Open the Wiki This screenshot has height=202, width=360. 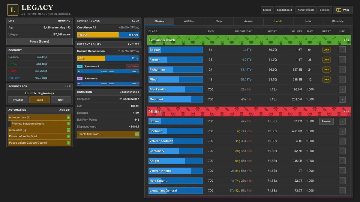point(343,10)
